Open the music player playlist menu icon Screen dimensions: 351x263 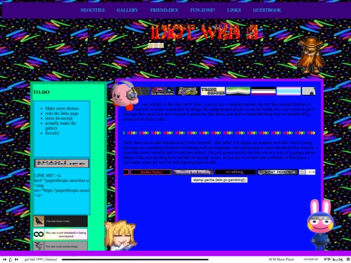[x=348, y=259]
